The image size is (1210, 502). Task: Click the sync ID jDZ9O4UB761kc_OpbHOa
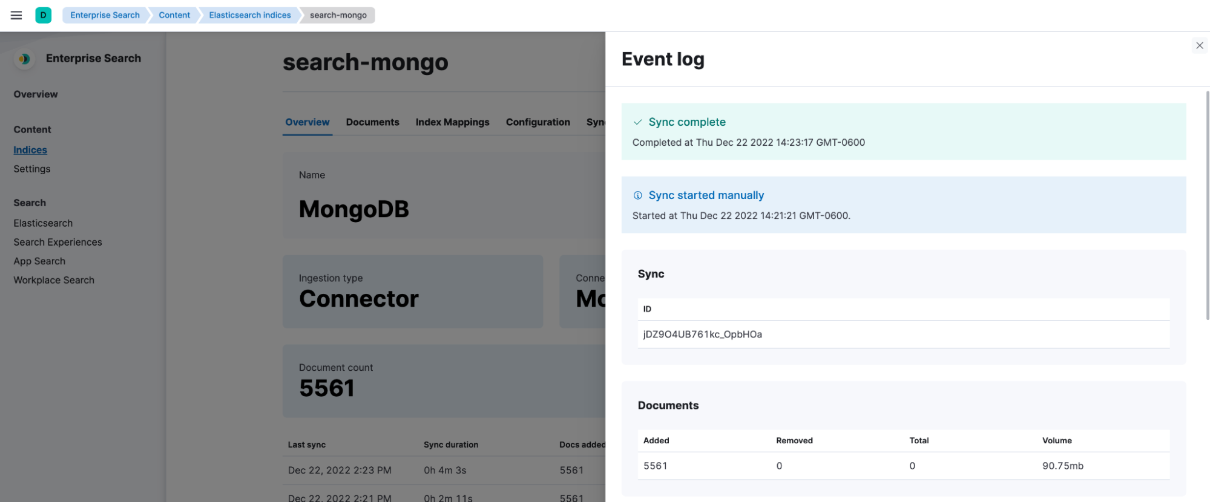pyautogui.click(x=702, y=334)
